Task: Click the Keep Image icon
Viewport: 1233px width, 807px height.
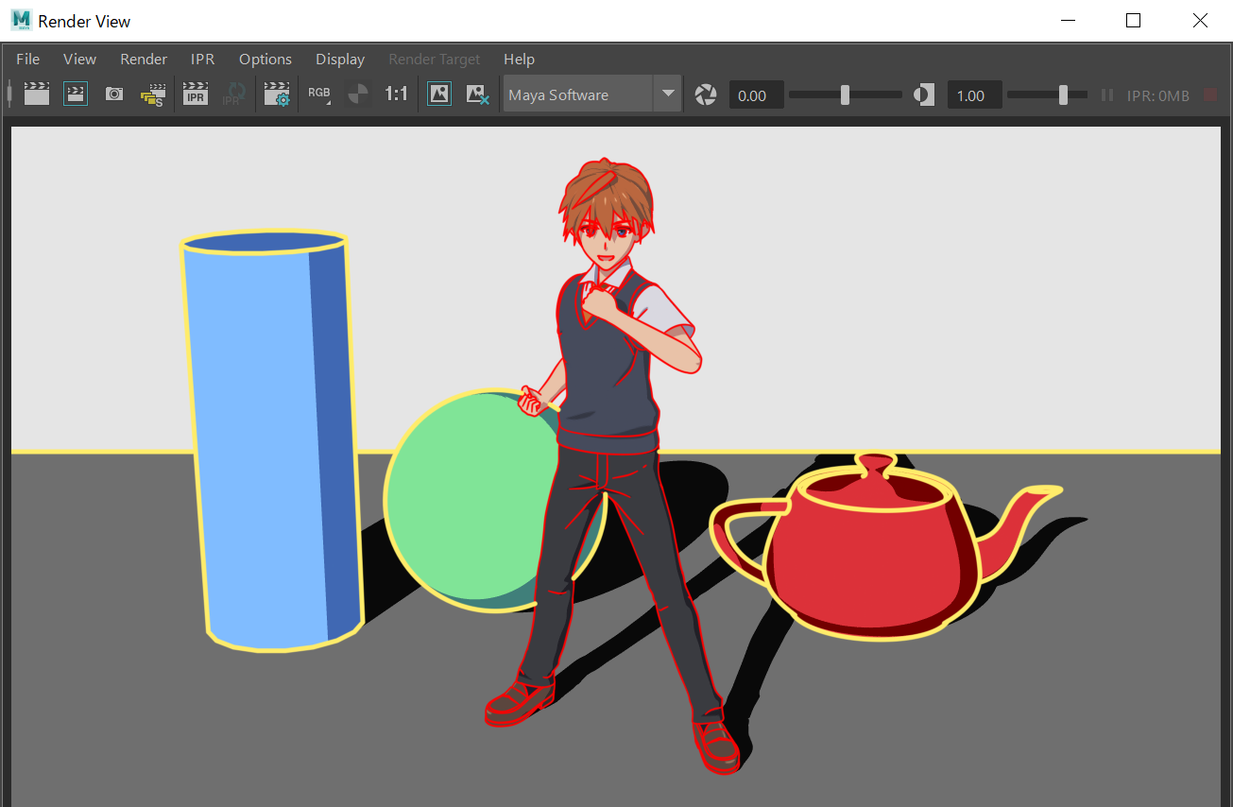Action: point(439,94)
